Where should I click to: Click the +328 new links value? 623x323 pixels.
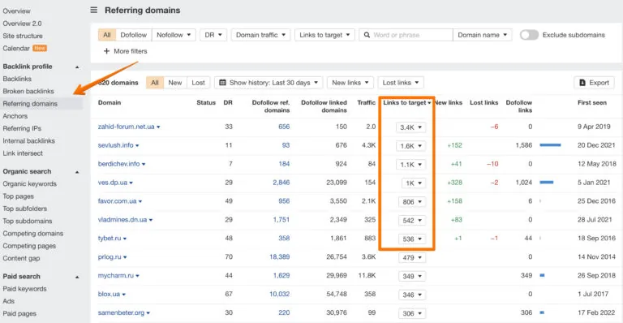(x=454, y=183)
